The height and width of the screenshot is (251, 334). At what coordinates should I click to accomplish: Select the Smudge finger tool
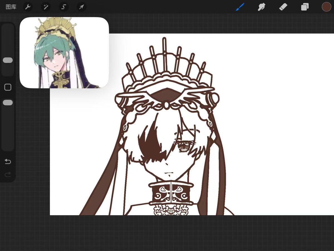261,7
